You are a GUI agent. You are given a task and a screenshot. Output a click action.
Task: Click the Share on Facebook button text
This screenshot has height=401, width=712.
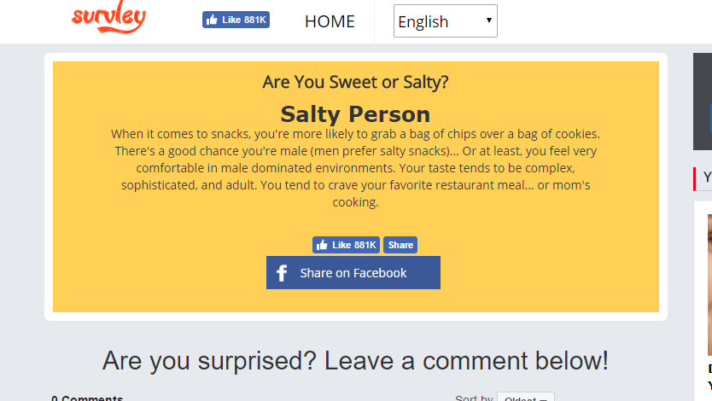[353, 273]
